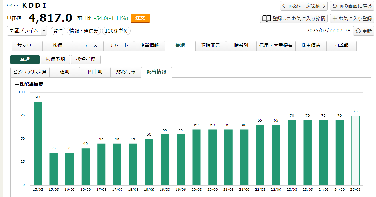The height and width of the screenshot is (197, 376).
Task: Click the 15/03 dividend bar
Action: tap(38, 144)
